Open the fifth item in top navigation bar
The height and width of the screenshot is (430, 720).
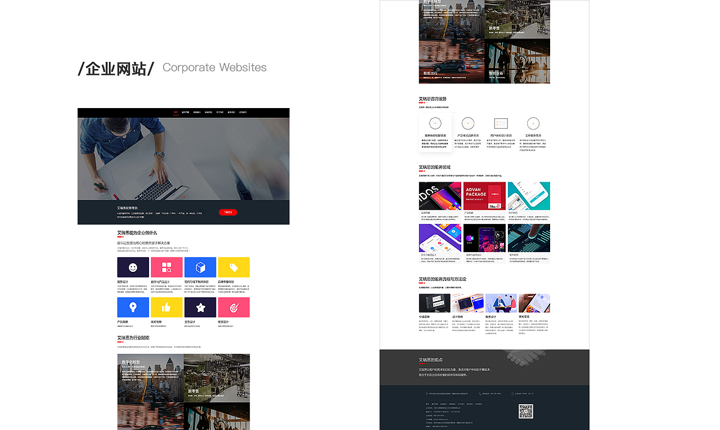(220, 113)
